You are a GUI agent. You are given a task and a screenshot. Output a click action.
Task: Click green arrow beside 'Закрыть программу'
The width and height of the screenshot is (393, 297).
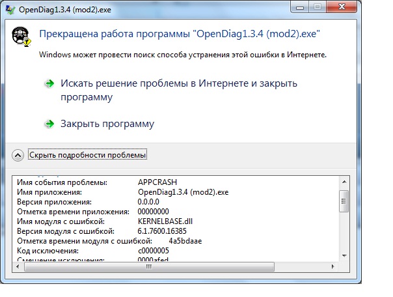tap(49, 124)
